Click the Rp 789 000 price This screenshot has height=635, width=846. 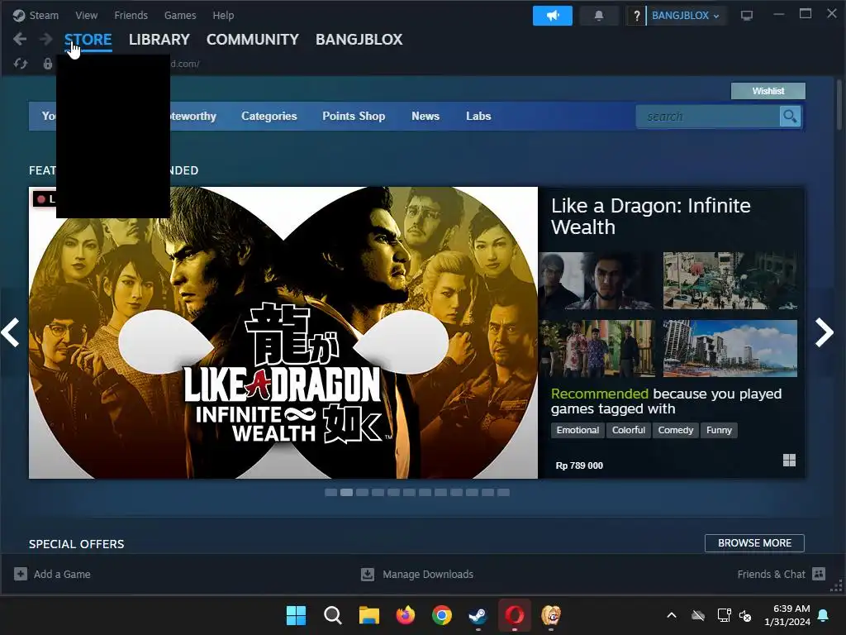click(579, 466)
